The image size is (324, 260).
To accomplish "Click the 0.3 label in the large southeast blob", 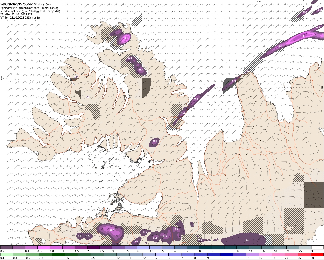I will (247, 240).
